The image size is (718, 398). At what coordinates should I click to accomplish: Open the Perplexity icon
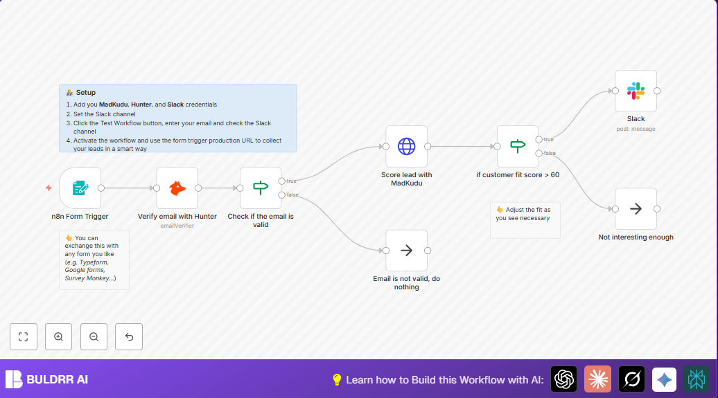[696, 379]
